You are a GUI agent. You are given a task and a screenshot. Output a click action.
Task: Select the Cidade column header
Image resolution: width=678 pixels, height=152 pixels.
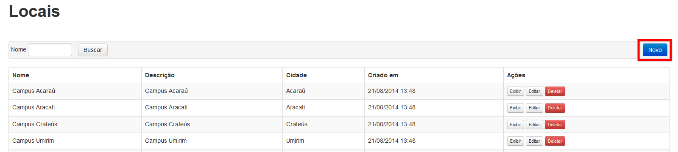[296, 75]
